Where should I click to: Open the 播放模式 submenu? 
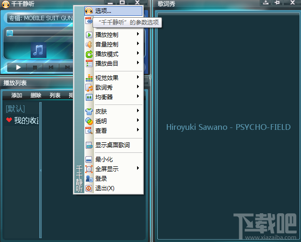coord(114,54)
